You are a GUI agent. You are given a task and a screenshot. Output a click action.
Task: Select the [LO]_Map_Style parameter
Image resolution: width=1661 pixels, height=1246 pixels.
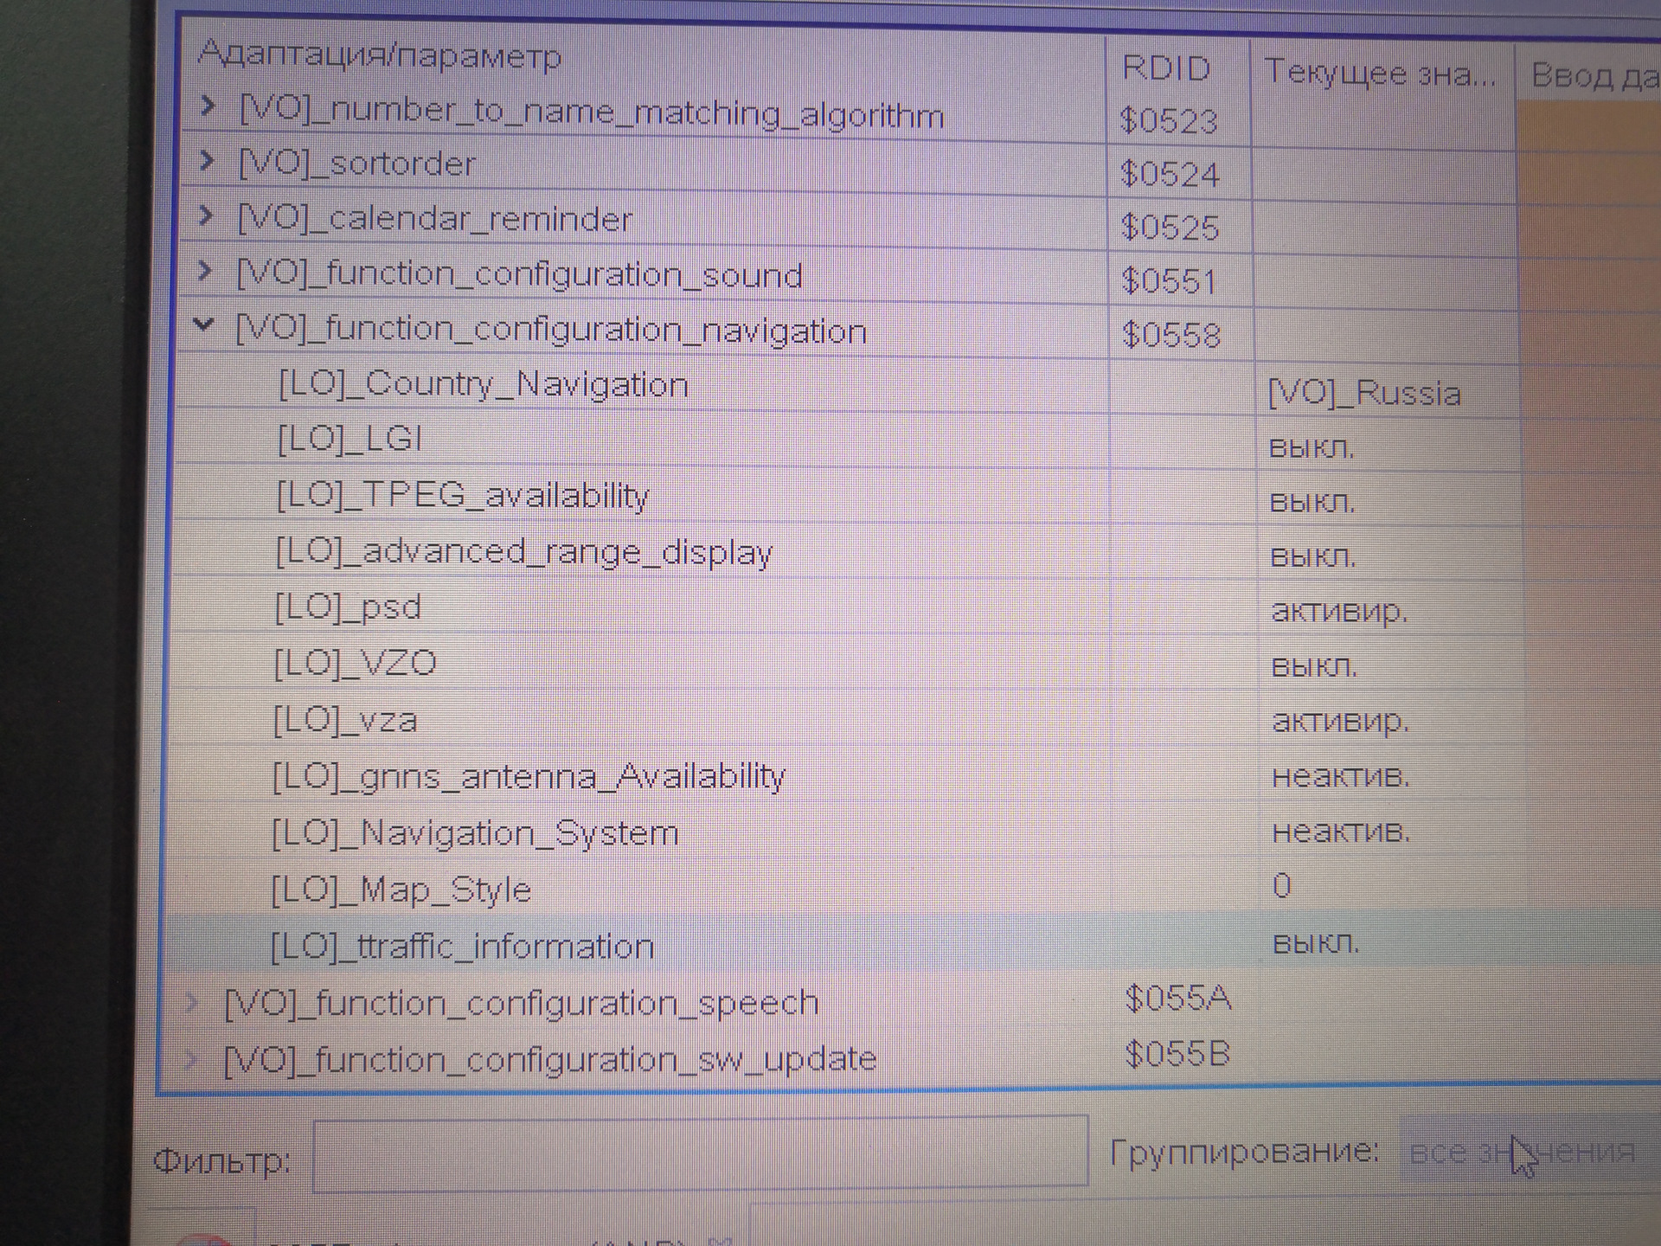[401, 890]
